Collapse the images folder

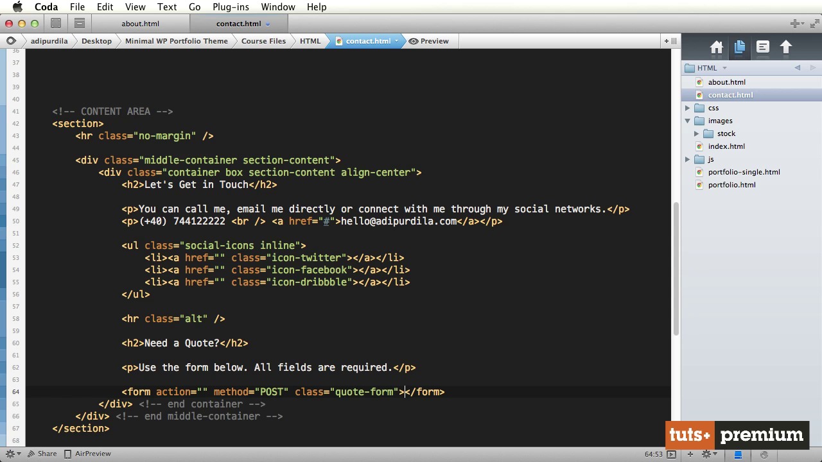(x=688, y=121)
